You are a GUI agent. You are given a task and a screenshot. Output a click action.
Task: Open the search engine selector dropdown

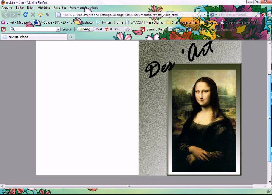pyautogui.click(x=213, y=15)
